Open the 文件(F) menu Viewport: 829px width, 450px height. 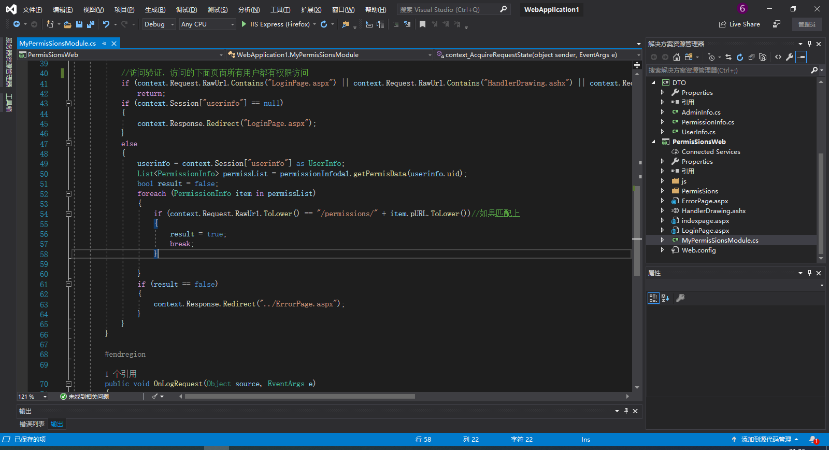point(32,10)
